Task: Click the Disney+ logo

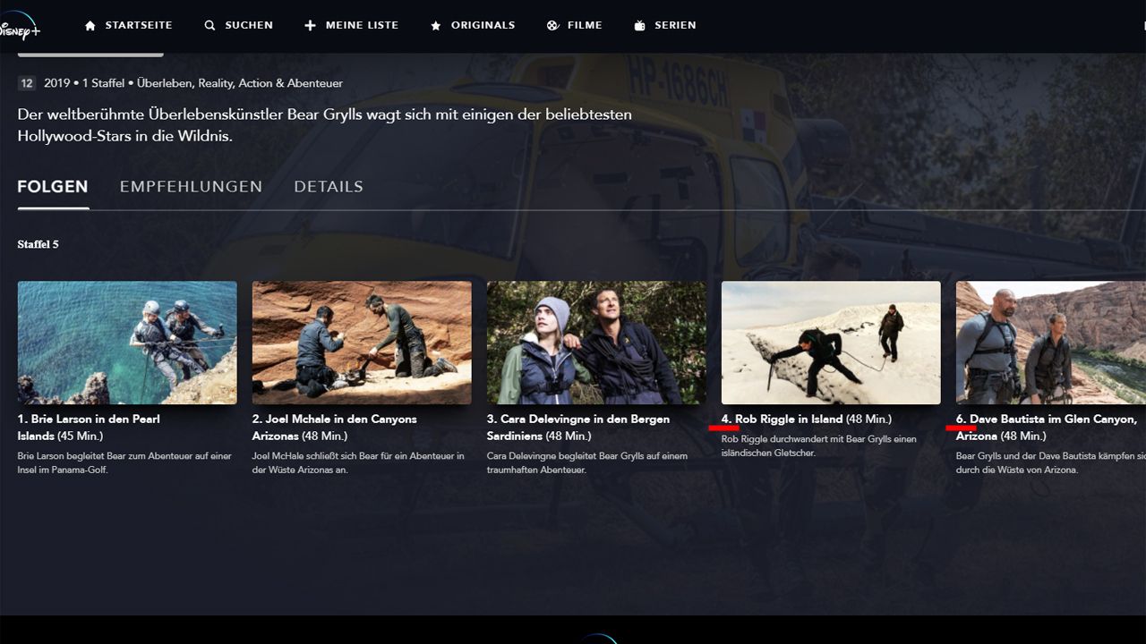Action: pos(20,26)
